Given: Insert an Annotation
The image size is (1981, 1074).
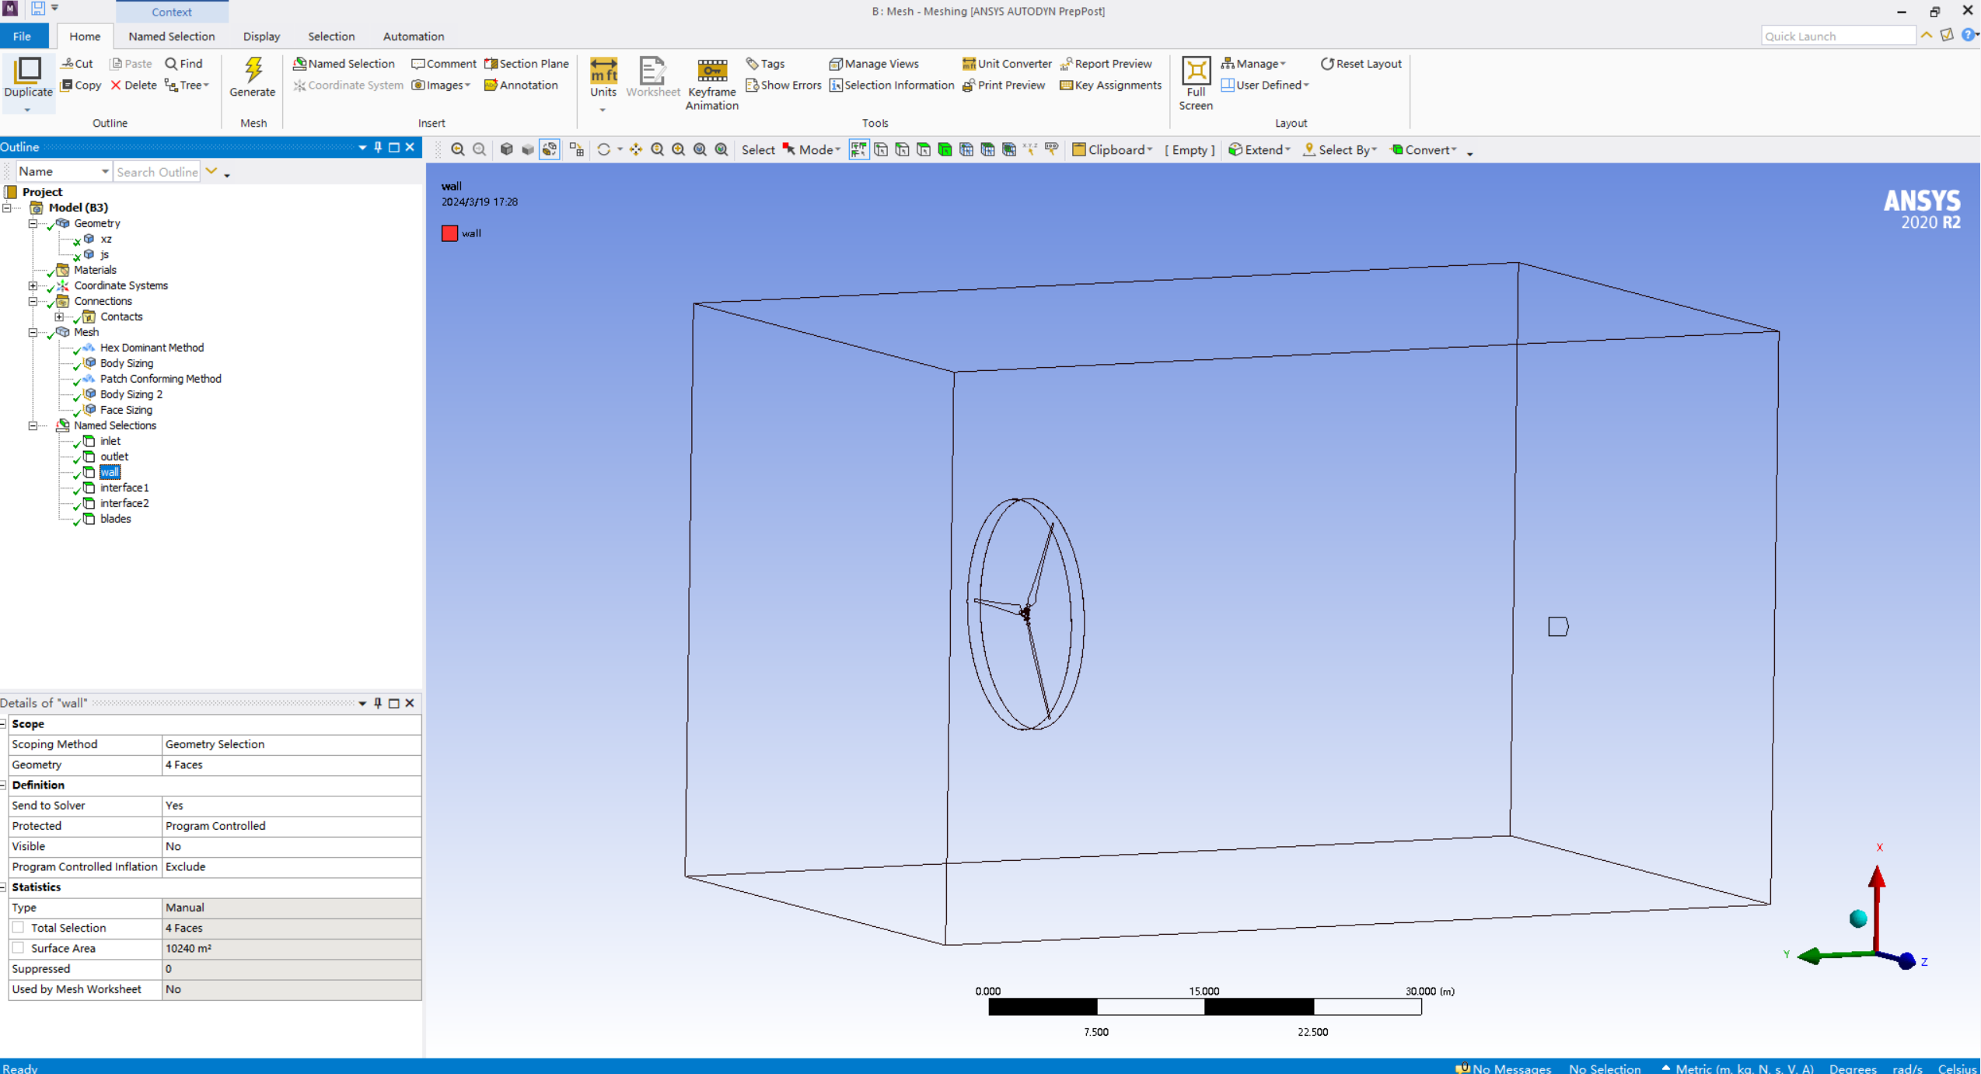Looking at the screenshot, I should pyautogui.click(x=521, y=85).
